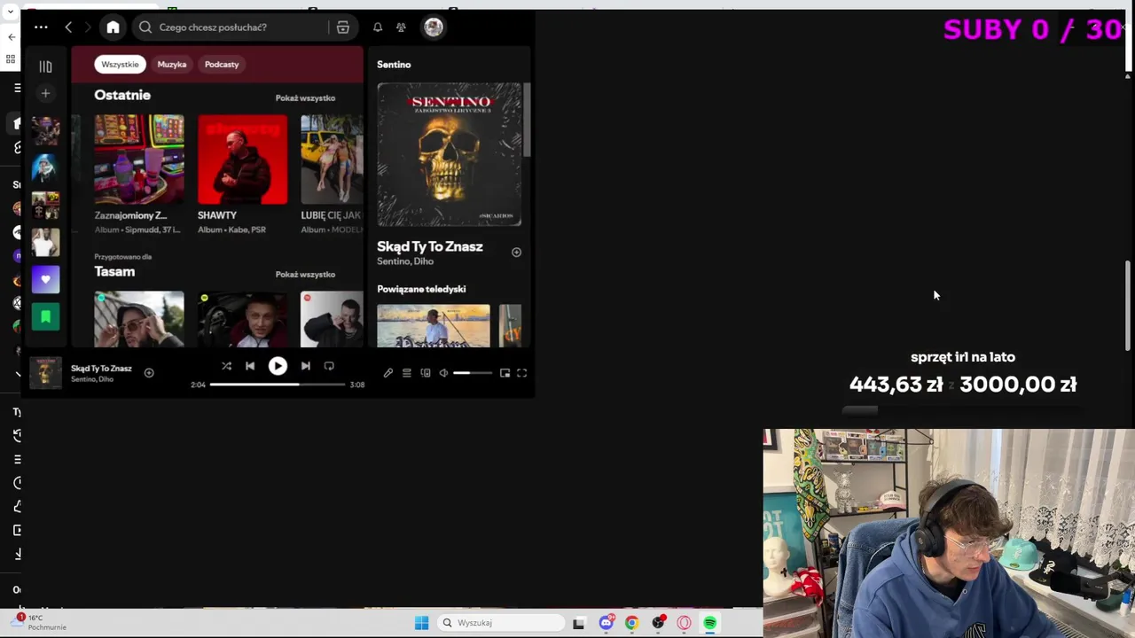Open Spotify from taskbar

click(x=710, y=623)
